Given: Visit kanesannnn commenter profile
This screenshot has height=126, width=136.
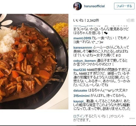Looking at the screenshot, I should (83, 47).
